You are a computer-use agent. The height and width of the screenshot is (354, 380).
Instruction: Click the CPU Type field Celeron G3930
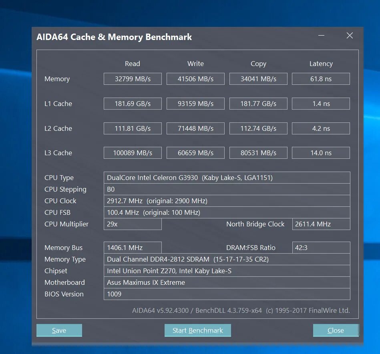coord(227,178)
